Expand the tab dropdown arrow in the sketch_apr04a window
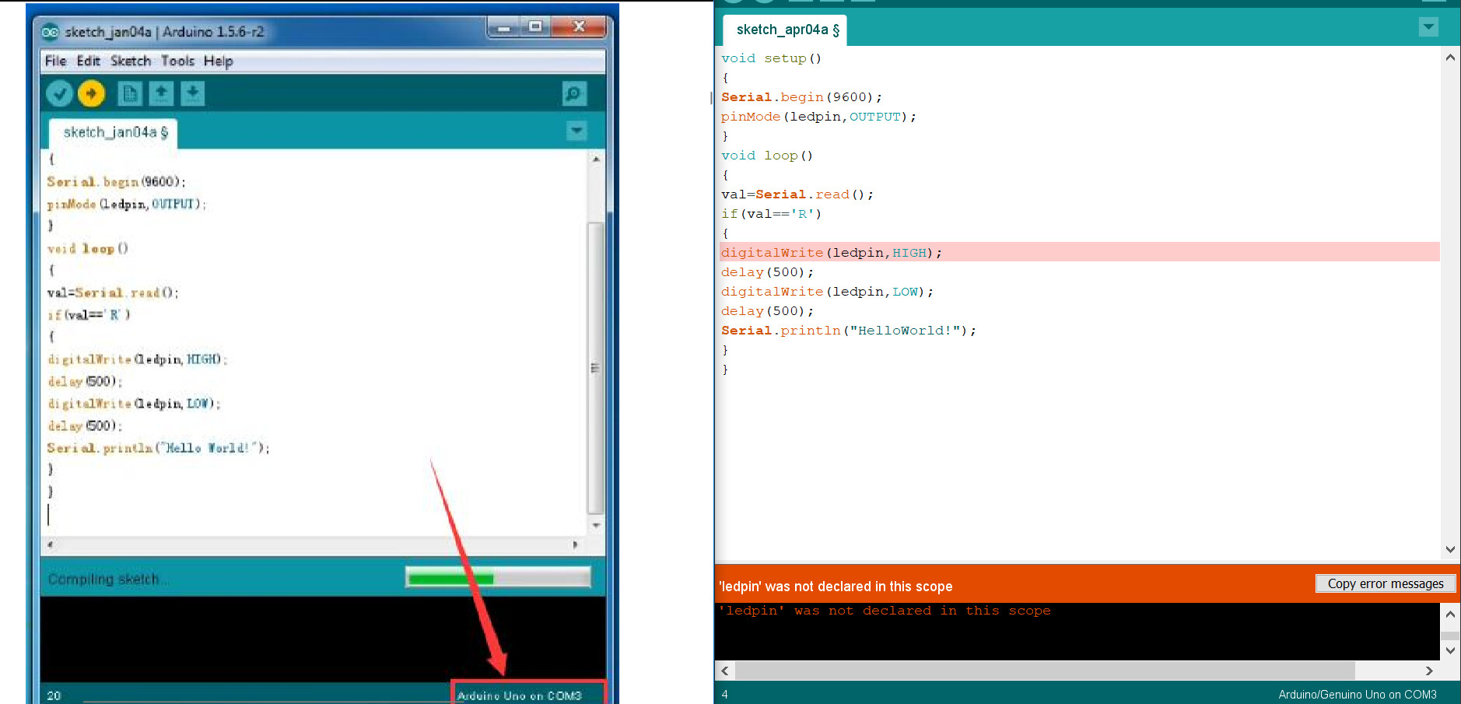 point(1428,27)
